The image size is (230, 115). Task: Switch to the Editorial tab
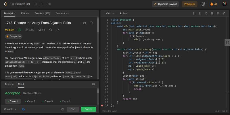(x=25, y=13)
